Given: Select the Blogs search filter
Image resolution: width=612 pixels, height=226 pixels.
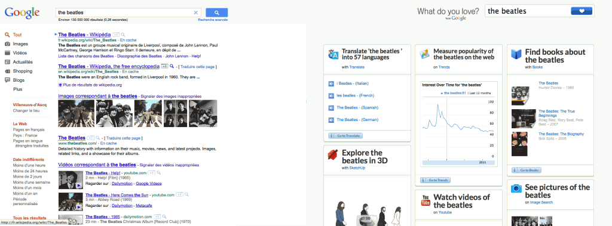Looking at the screenshot, I should point(19,81).
